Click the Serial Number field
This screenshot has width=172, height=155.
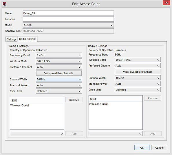point(68,31)
